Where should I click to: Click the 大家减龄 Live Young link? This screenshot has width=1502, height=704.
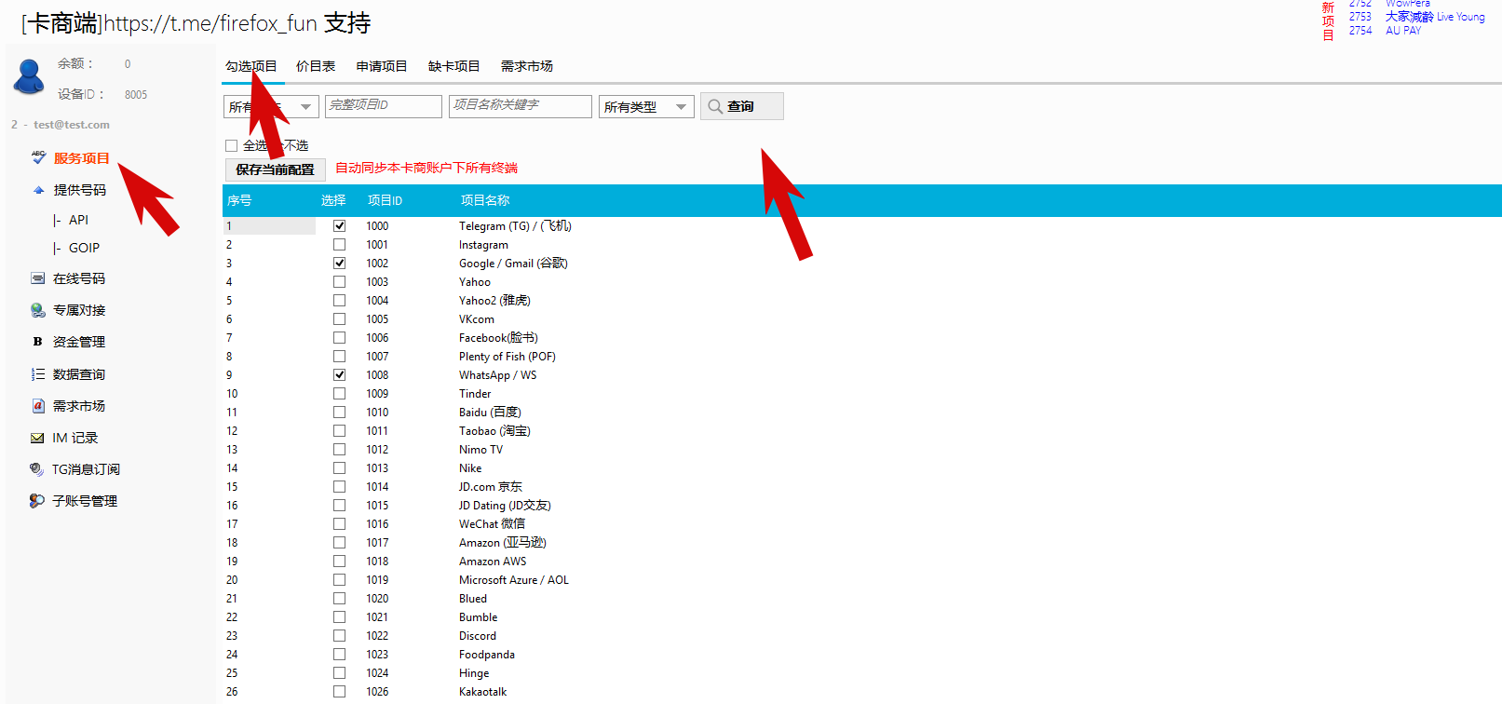point(1435,17)
